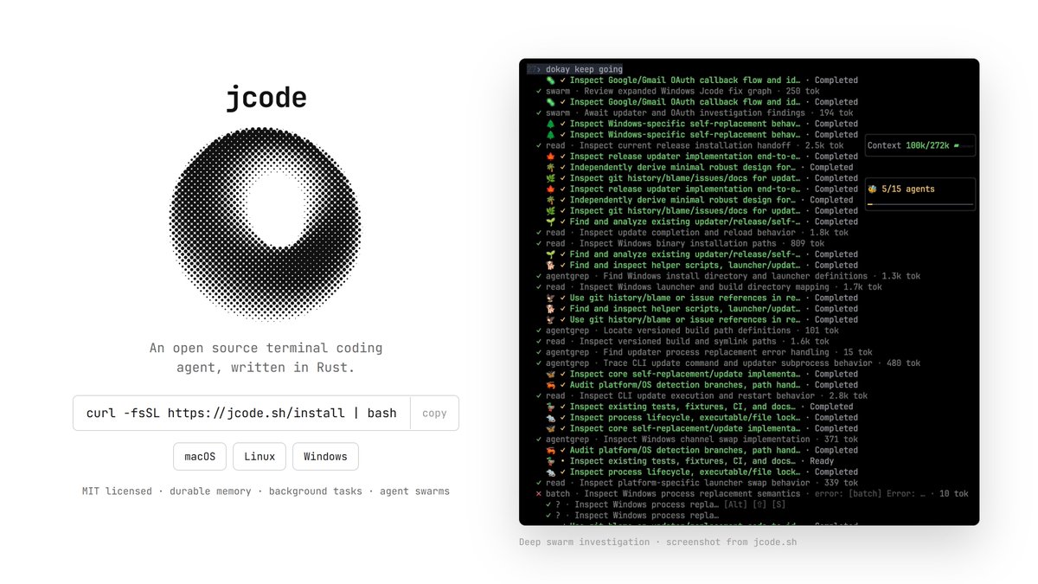Click the curl install command field
The height and width of the screenshot is (584, 1038).
pyautogui.click(x=241, y=413)
